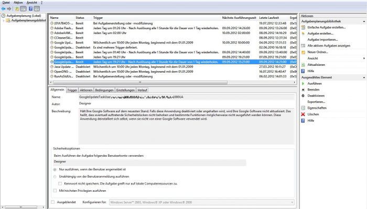
Task: Sort by the Name column header
Action: click(x=61, y=18)
